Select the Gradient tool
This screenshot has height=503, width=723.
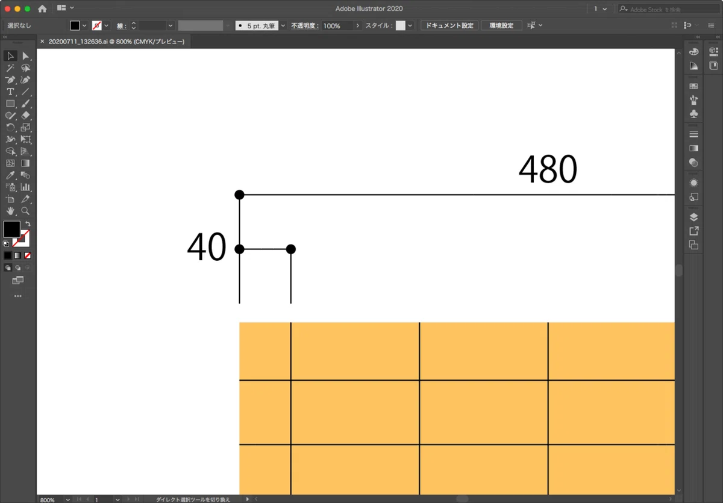pyautogui.click(x=25, y=163)
